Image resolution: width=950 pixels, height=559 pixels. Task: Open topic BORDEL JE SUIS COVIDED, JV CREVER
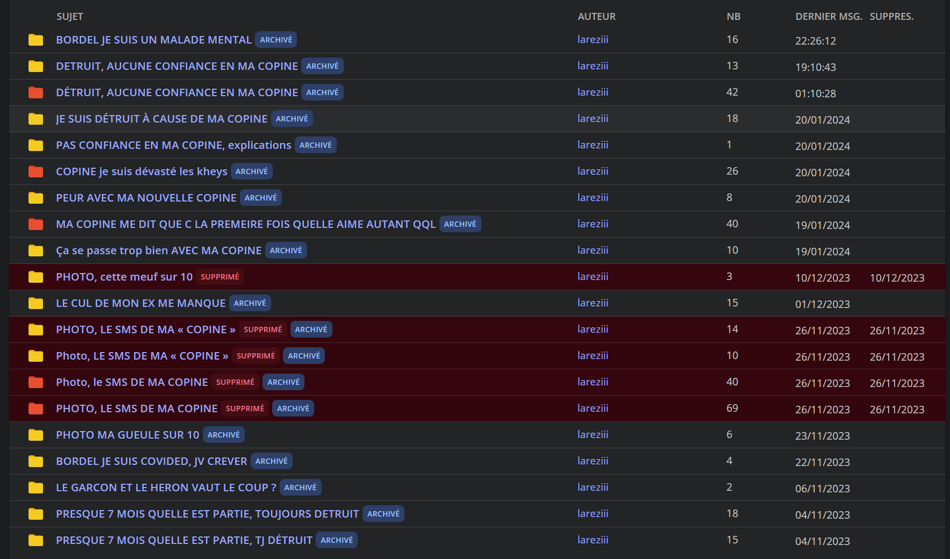(x=151, y=461)
